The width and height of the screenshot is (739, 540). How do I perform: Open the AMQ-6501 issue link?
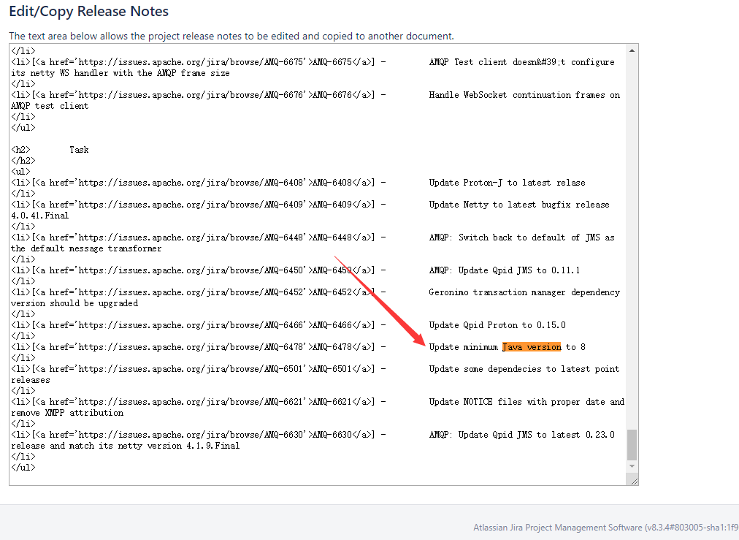pyautogui.click(x=330, y=368)
